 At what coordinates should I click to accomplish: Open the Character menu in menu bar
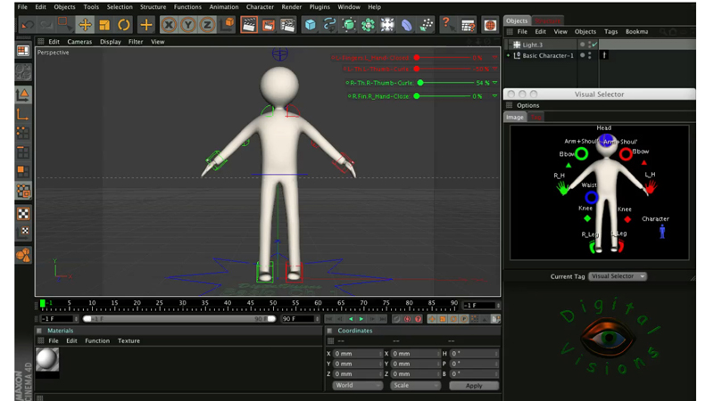tap(260, 7)
